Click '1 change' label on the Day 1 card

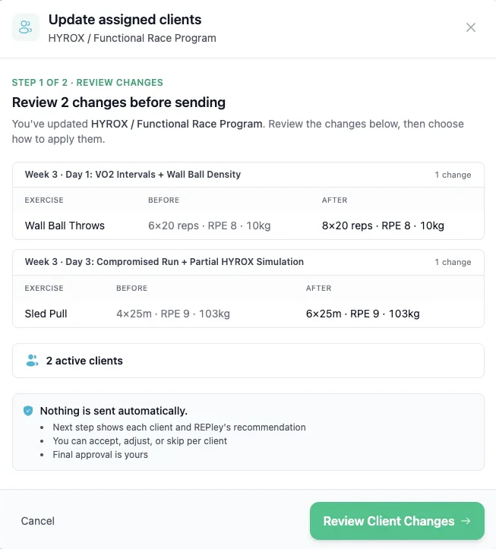(x=453, y=175)
